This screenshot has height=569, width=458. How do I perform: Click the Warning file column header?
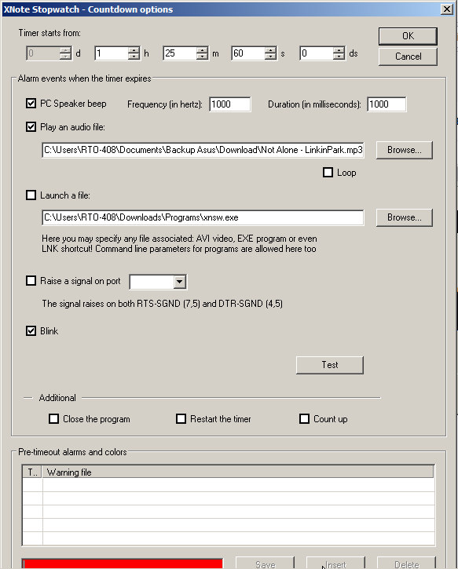click(x=238, y=472)
